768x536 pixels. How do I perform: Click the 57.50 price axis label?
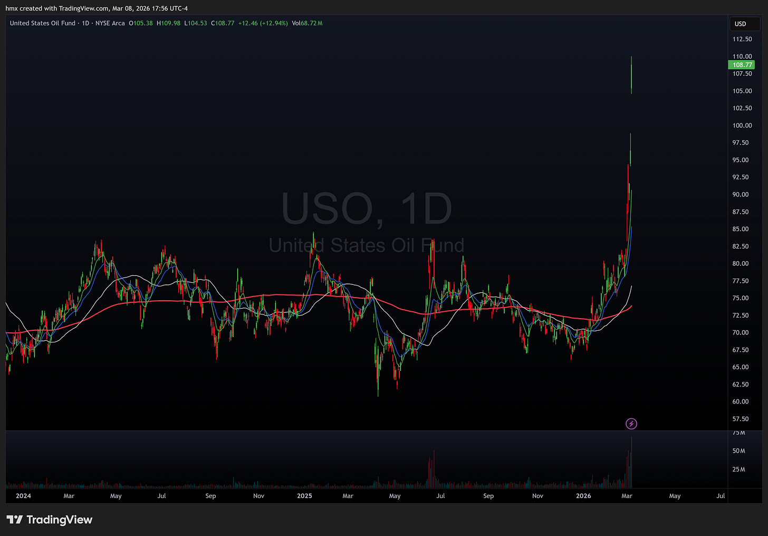click(x=741, y=419)
